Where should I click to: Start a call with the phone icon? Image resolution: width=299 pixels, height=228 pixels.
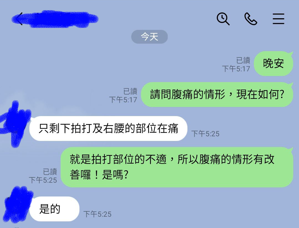point(251,19)
